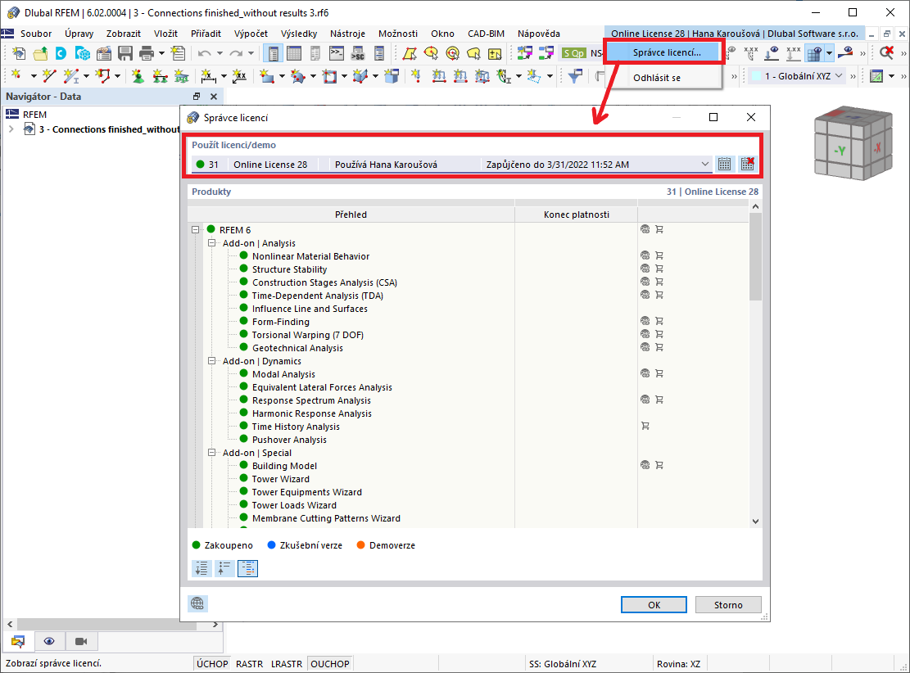
Task: Toggle RASTR grid in status bar
Action: point(249,664)
